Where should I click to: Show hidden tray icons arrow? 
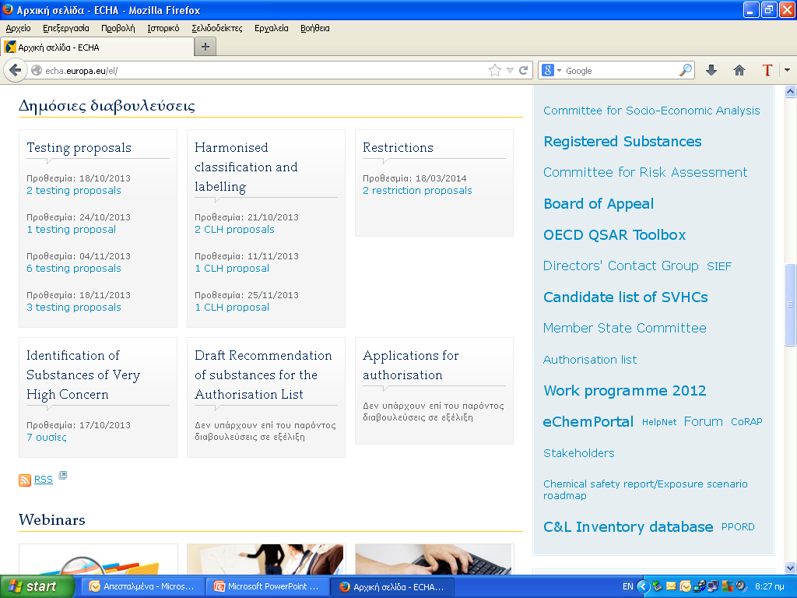644,586
